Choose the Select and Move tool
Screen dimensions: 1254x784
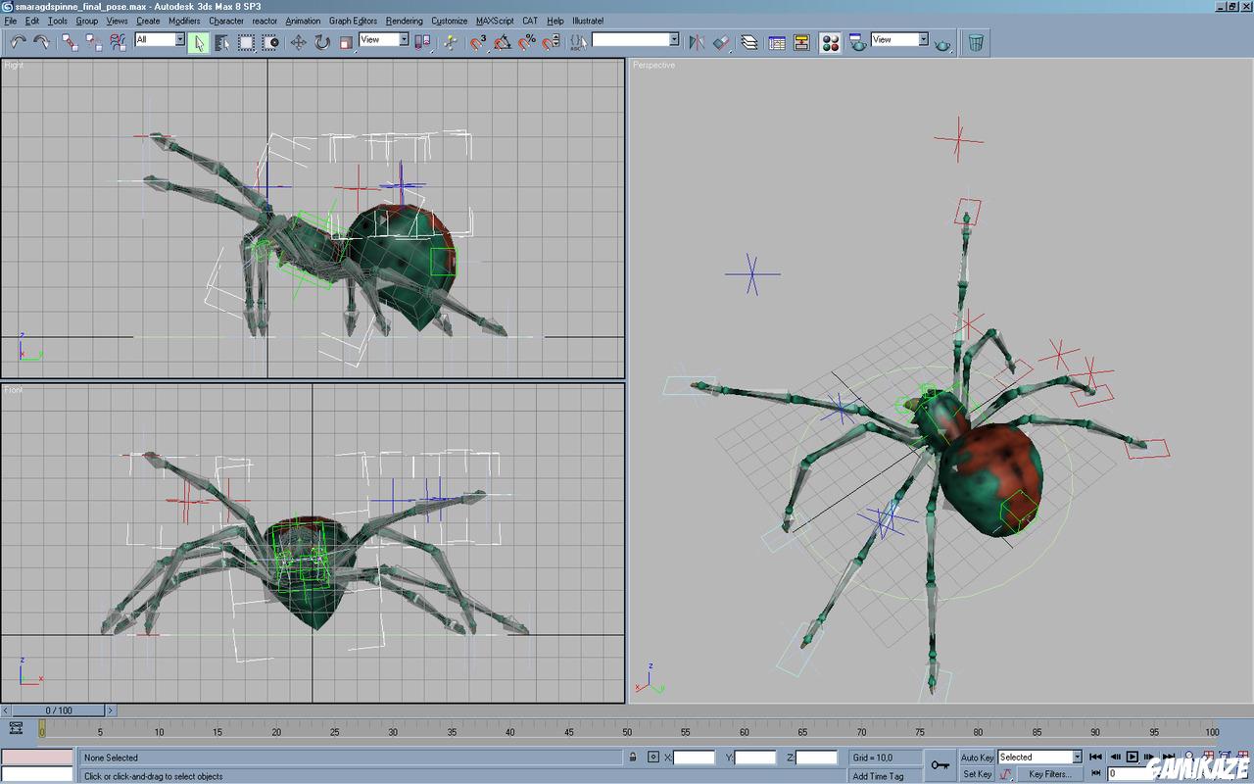[x=298, y=42]
